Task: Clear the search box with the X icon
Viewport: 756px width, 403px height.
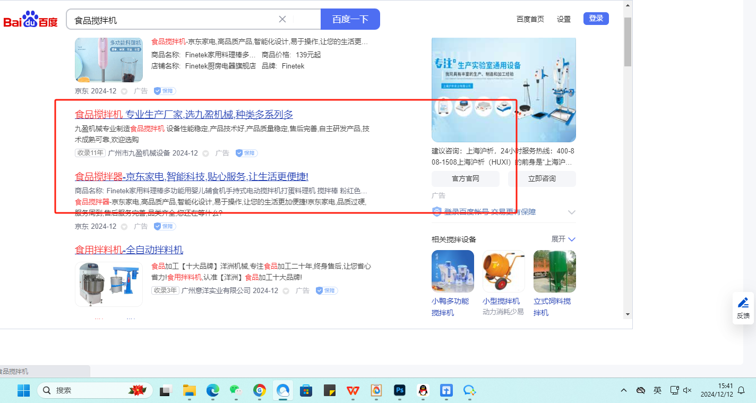Action: point(282,19)
